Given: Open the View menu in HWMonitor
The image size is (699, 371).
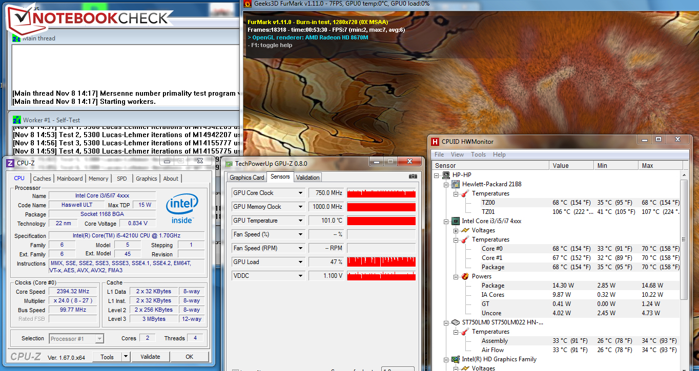Looking at the screenshot, I should (458, 155).
